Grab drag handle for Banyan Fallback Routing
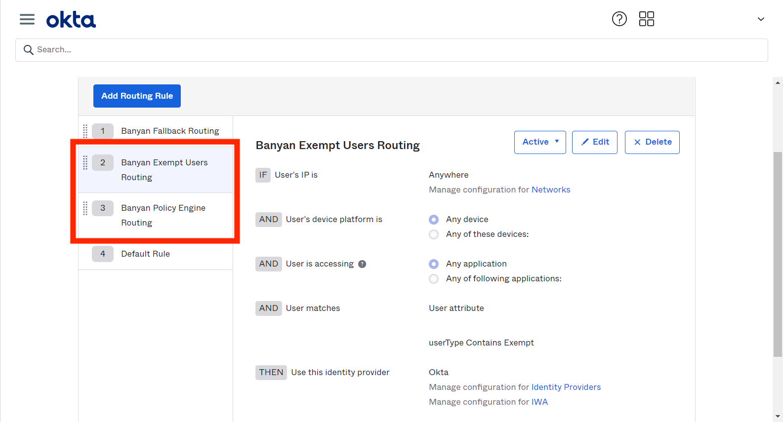Image resolution: width=783 pixels, height=422 pixels. [85, 131]
